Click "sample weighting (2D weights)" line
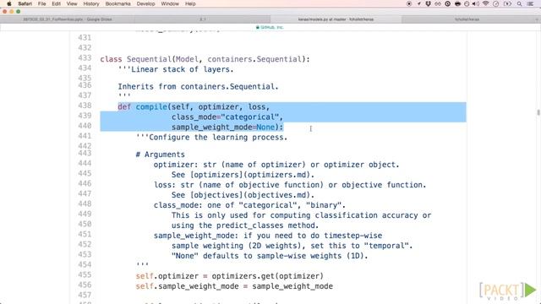Screen dimensions: 541x304 [x=292, y=246]
